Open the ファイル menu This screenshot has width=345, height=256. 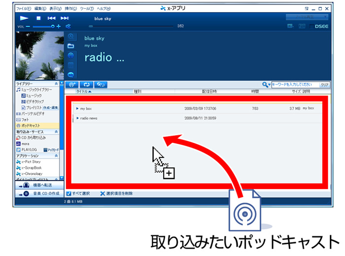(23, 8)
